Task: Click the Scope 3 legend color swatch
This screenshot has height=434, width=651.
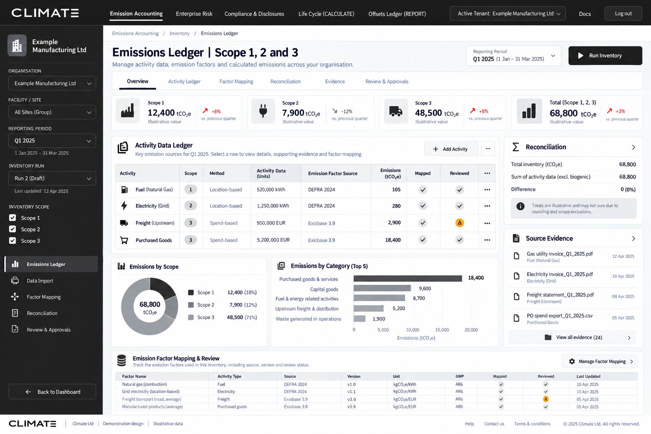Action: (191, 317)
